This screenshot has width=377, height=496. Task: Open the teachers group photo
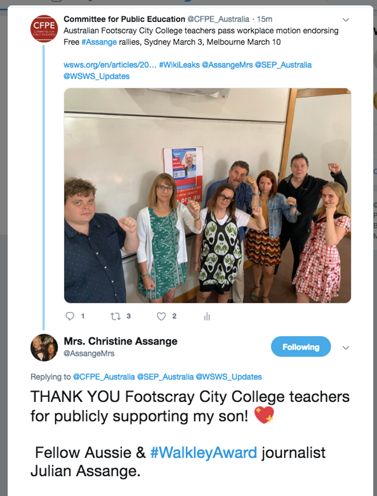(207, 195)
